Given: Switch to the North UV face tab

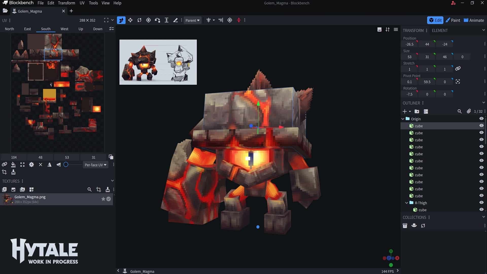Looking at the screenshot, I should click(x=9, y=29).
